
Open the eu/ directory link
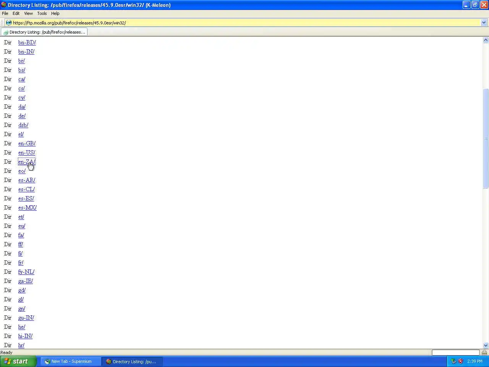point(22,226)
